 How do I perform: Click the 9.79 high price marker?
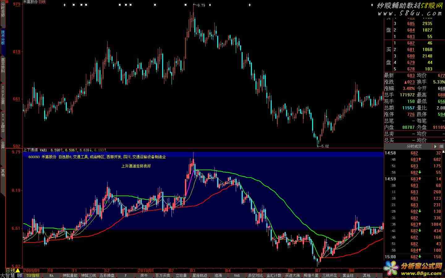click(x=201, y=5)
